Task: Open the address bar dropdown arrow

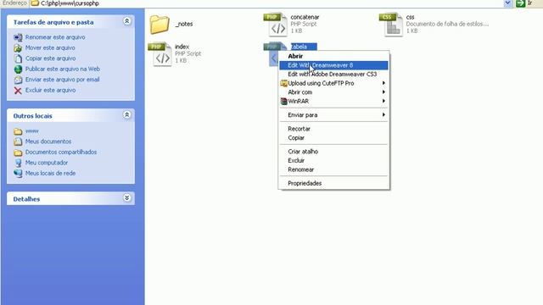Action: (x=507, y=3)
